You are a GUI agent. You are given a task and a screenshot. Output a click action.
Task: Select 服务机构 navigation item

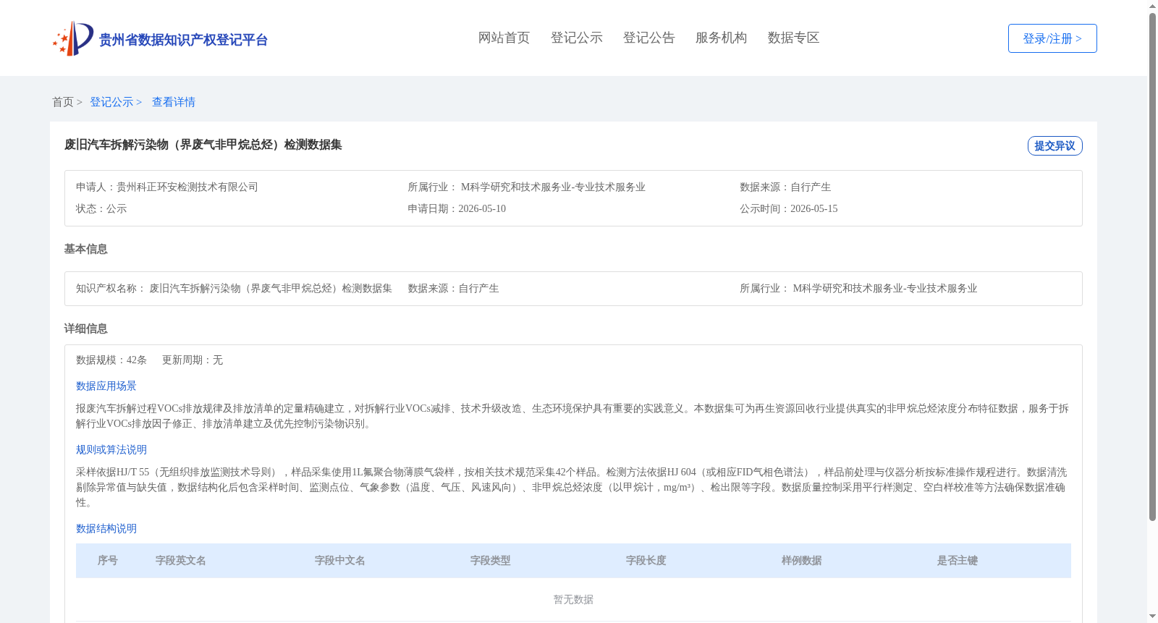coord(721,38)
